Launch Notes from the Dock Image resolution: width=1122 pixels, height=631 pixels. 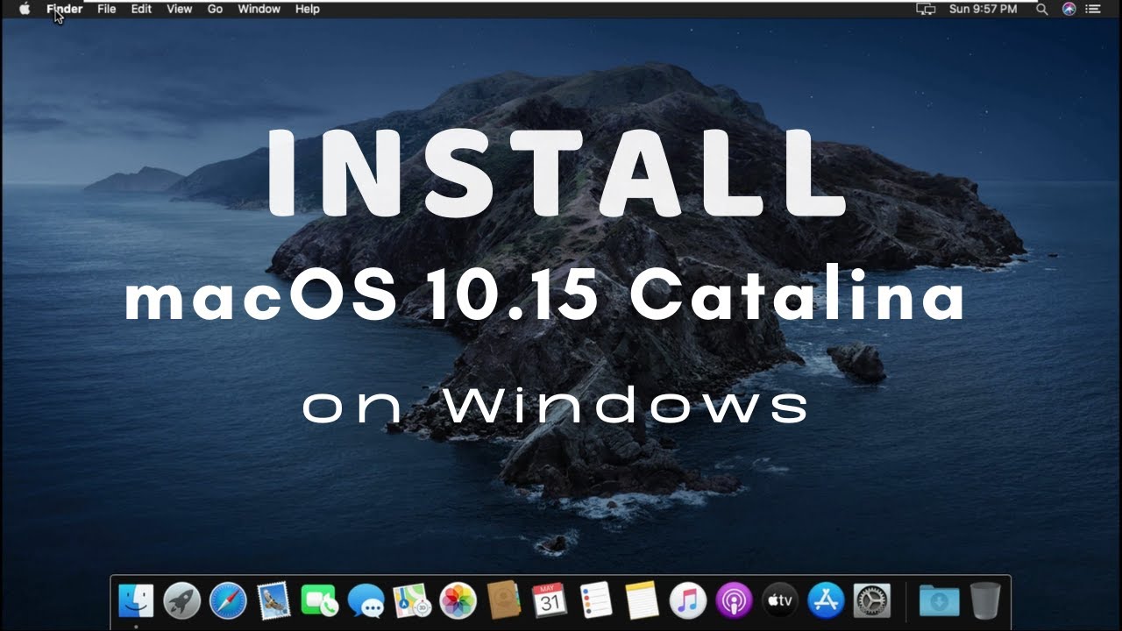(x=642, y=601)
